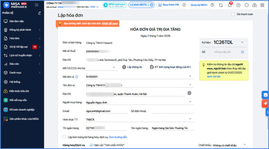Expand Xử lý HĐ lập sai chevron
Image resolution: width=269 pixels, height=149 pixels.
pyautogui.click(x=40, y=47)
